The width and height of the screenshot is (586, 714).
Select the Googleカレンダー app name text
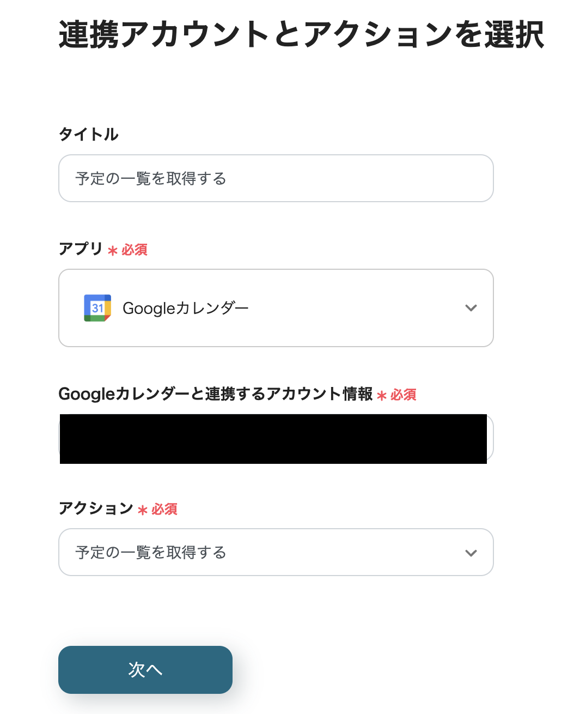coord(185,308)
